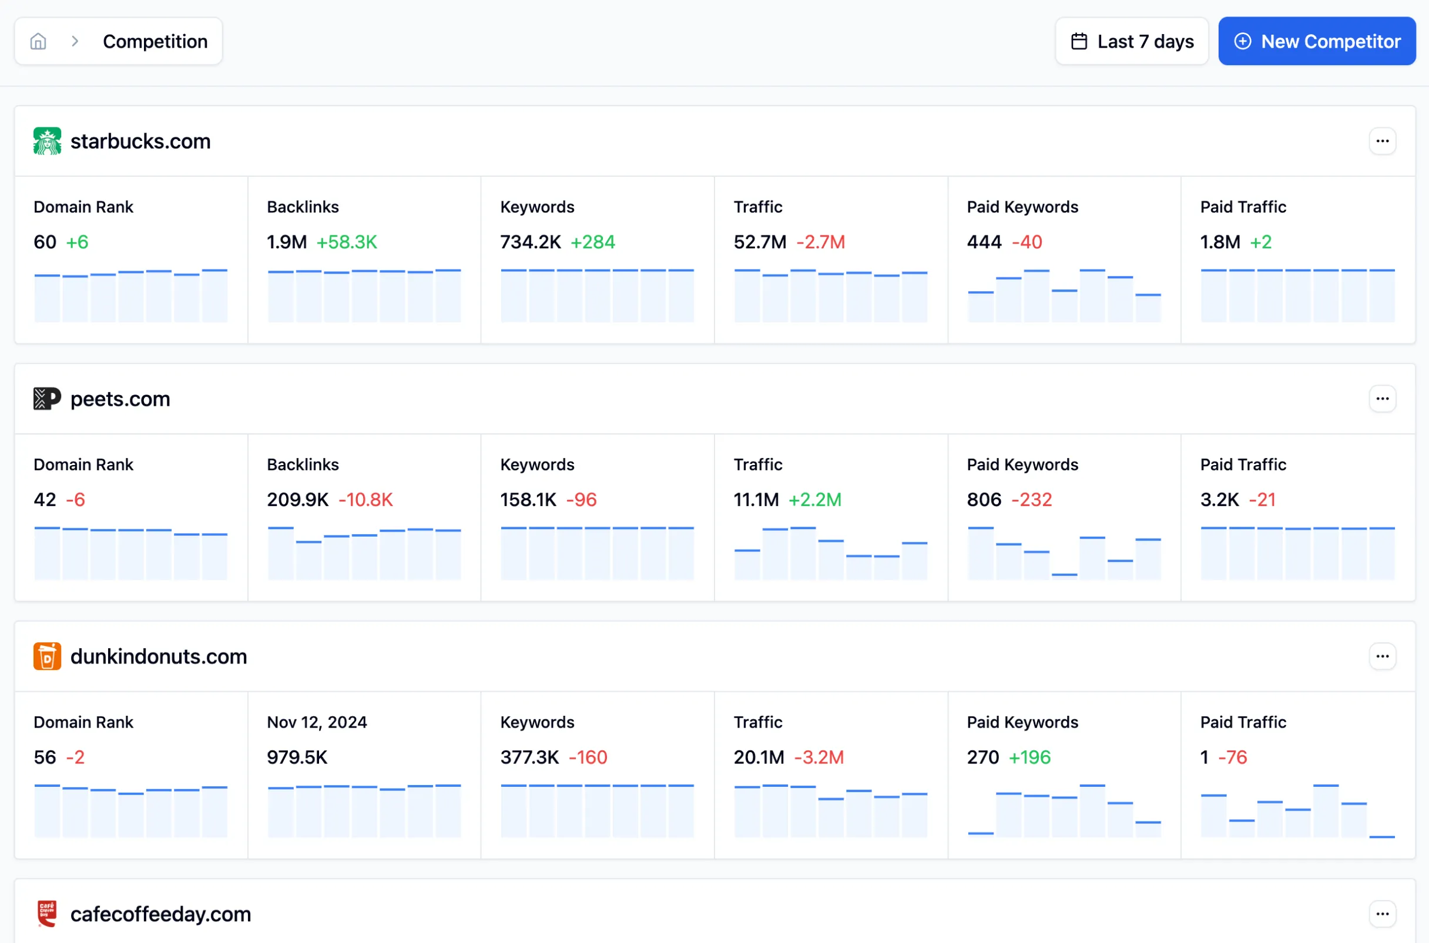
Task: Click the calendar icon in date selector
Action: [1079, 41]
